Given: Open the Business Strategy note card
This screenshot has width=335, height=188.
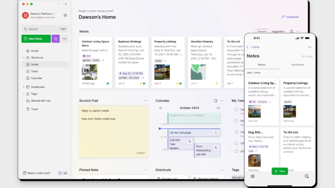Looking at the screenshot, I should point(132,62).
